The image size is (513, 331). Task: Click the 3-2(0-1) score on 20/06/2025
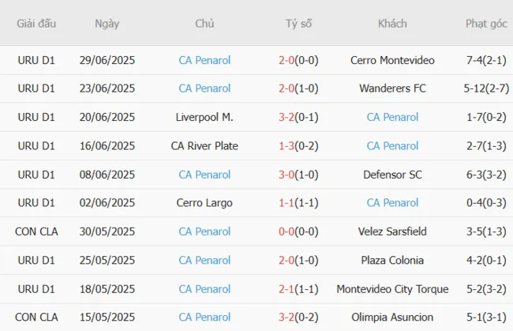[x=298, y=117]
